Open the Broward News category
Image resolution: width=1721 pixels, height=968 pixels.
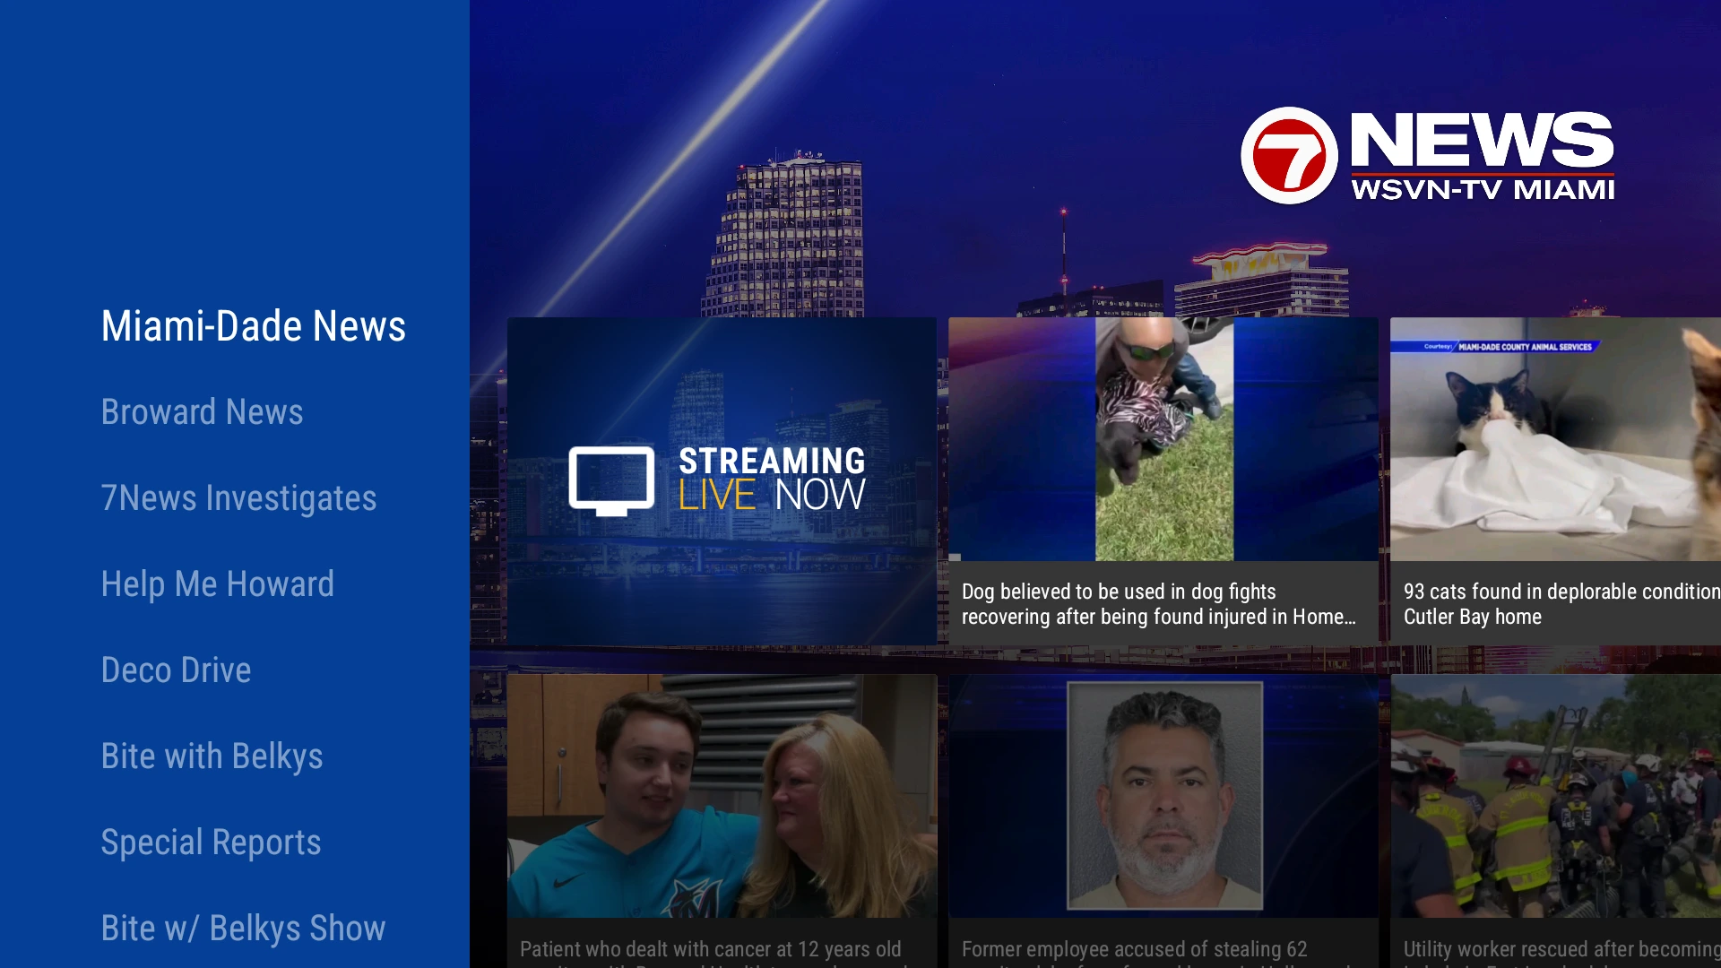pos(202,411)
